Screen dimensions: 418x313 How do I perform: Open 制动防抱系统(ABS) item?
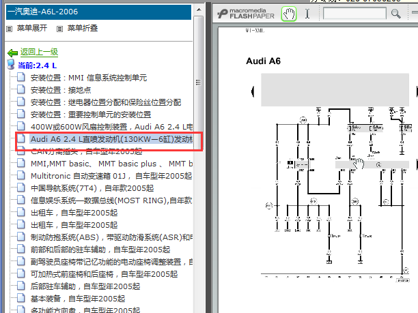tap(111, 237)
